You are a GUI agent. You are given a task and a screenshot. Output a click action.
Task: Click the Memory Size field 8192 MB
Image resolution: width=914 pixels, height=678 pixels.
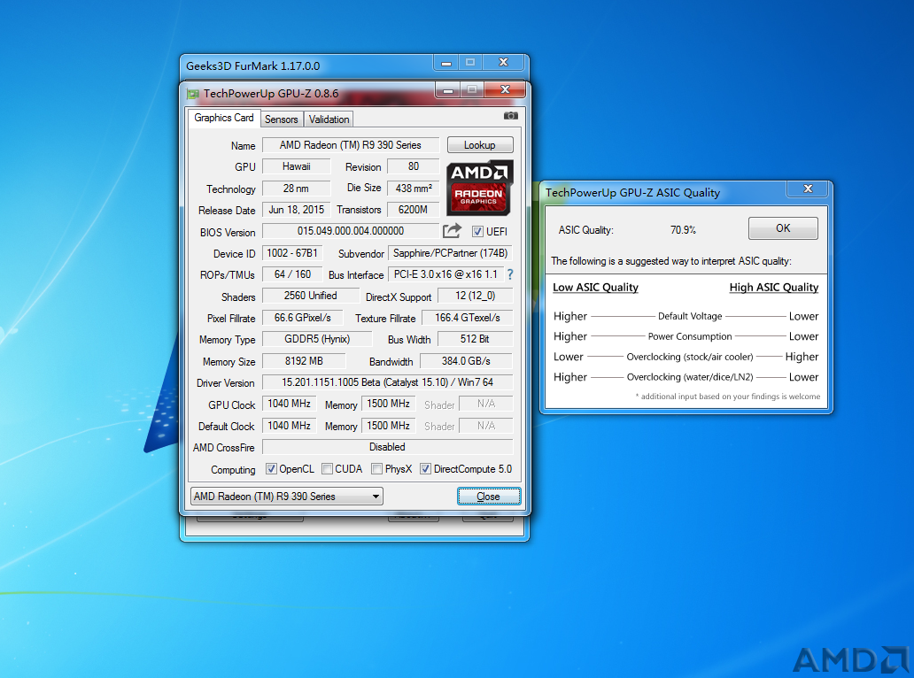[x=304, y=361]
